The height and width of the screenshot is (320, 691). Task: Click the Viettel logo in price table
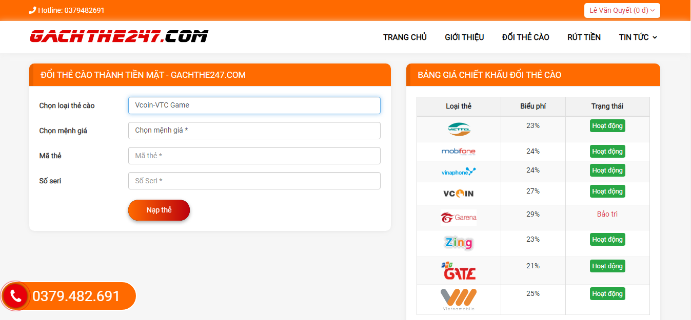459,129
